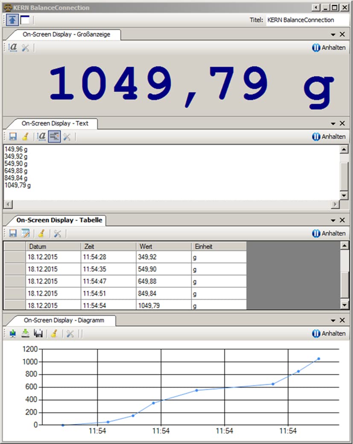
Task: Toggle the text alignment option in Text toolbar
Action: tap(54, 136)
